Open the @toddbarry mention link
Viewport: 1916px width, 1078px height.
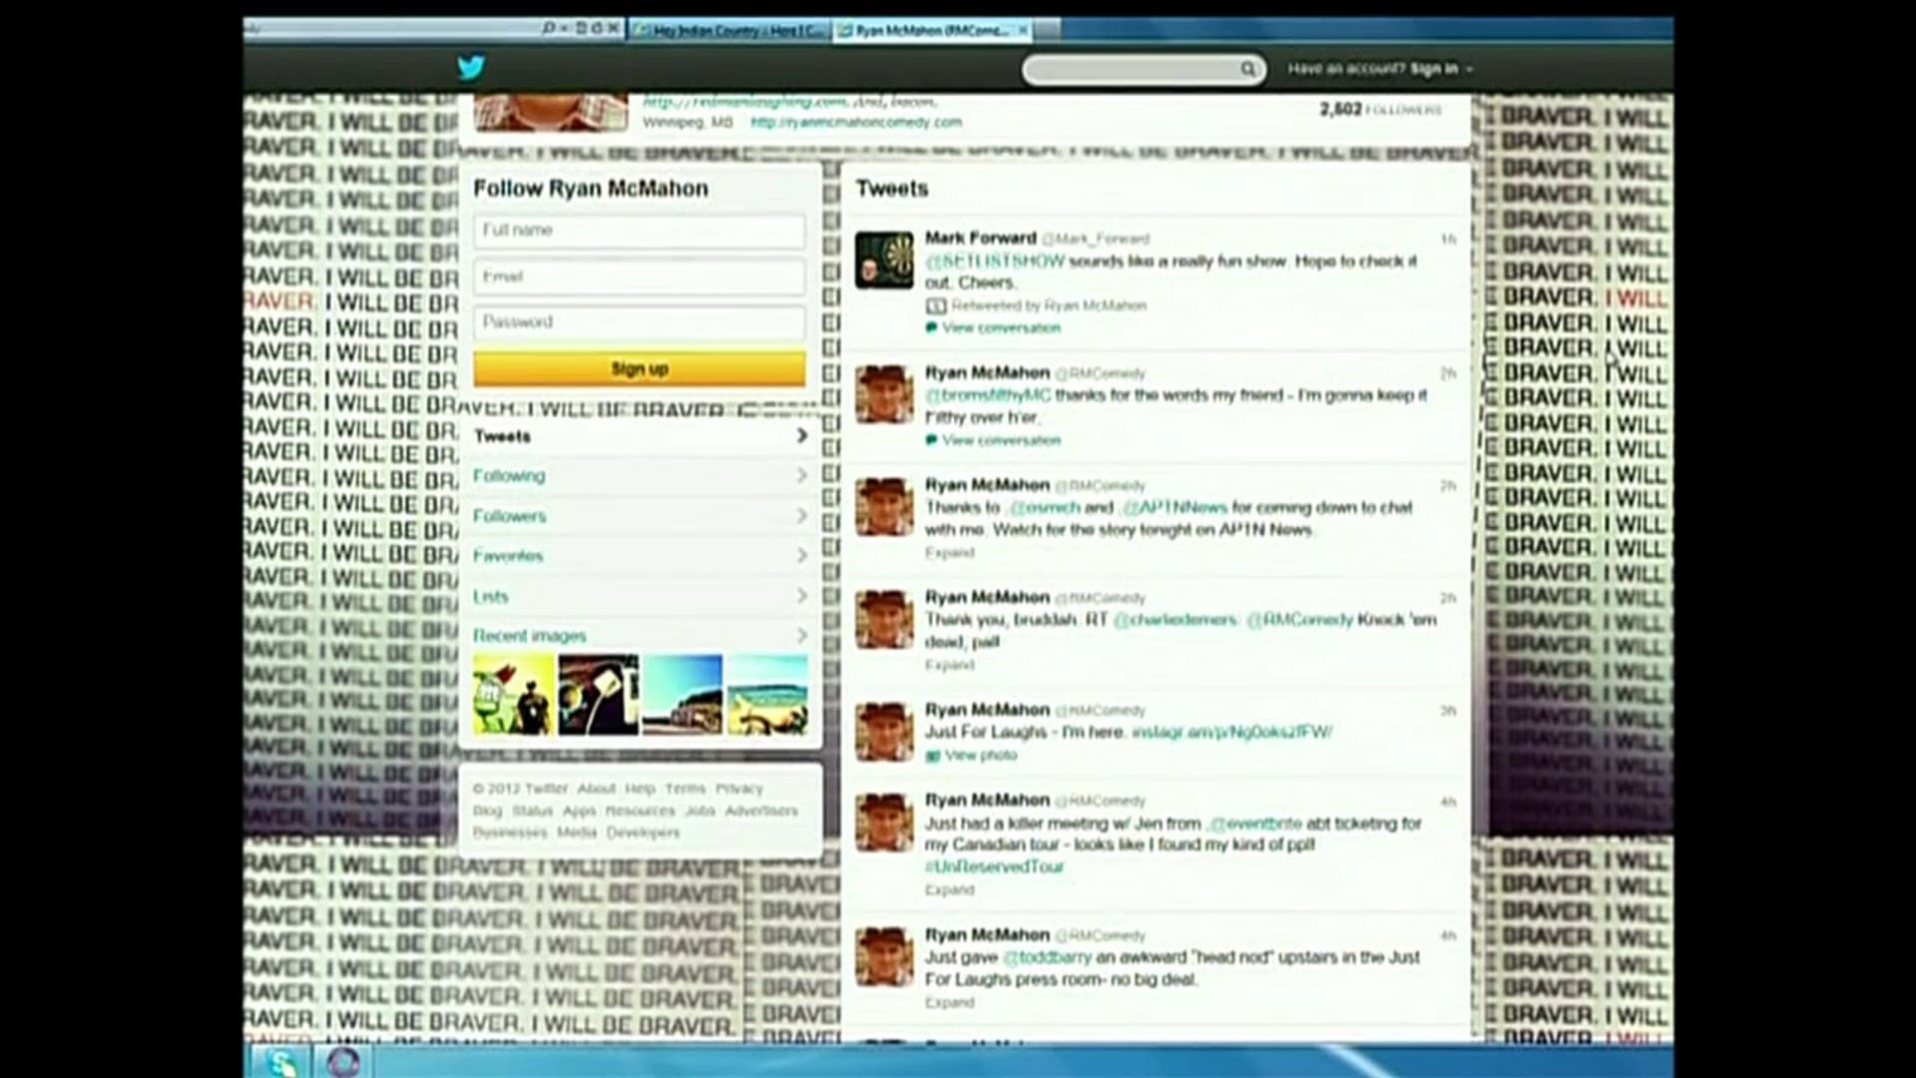tap(1047, 957)
